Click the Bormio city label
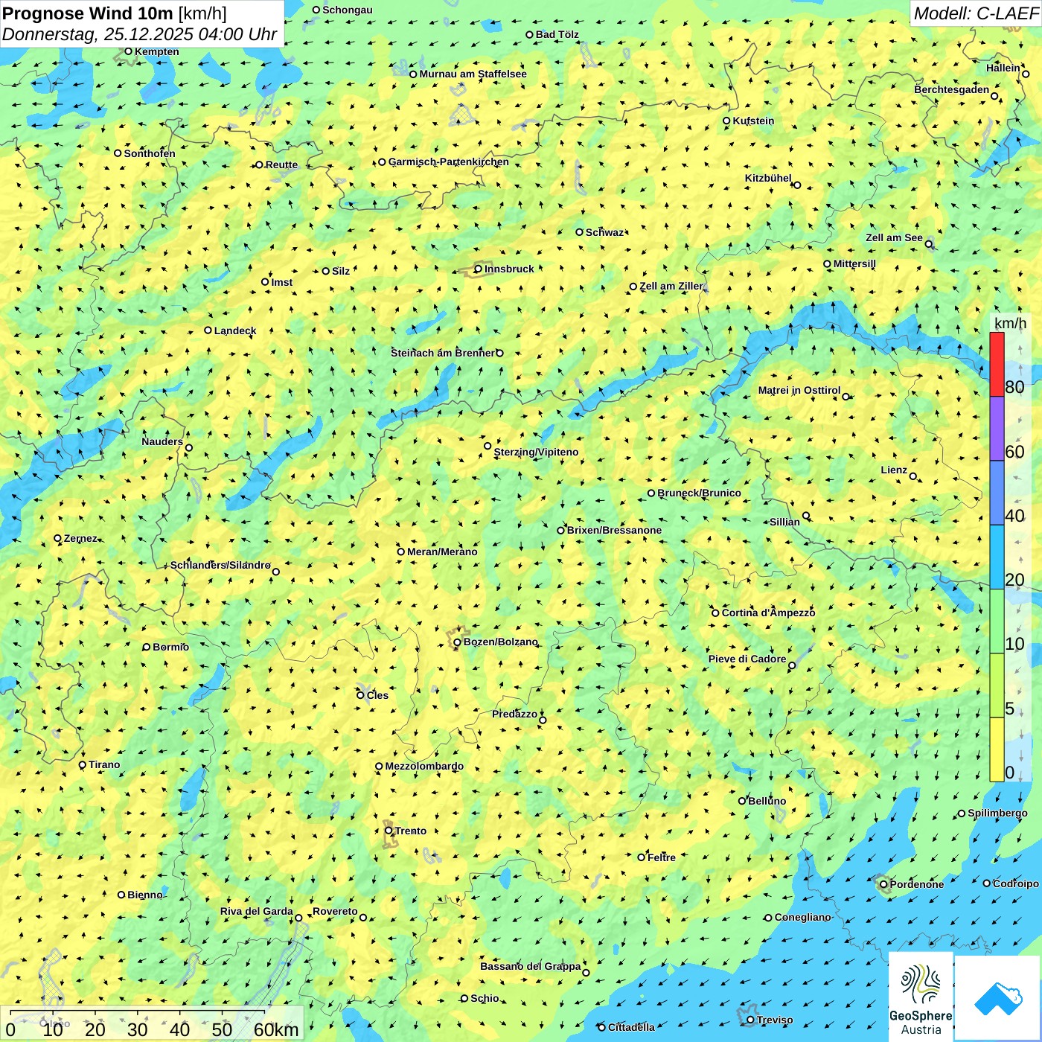Viewport: 1042px width, 1042px height. [170, 647]
